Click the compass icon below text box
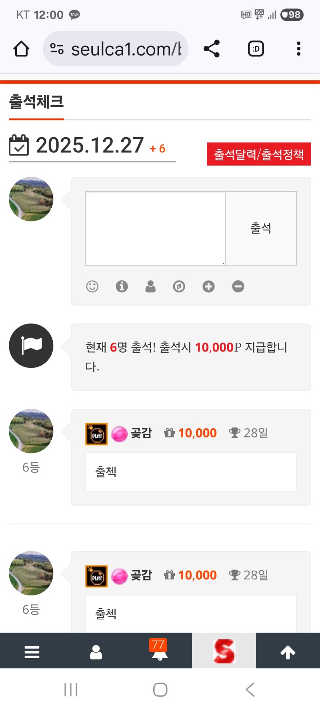The image size is (320, 711). coord(179,286)
